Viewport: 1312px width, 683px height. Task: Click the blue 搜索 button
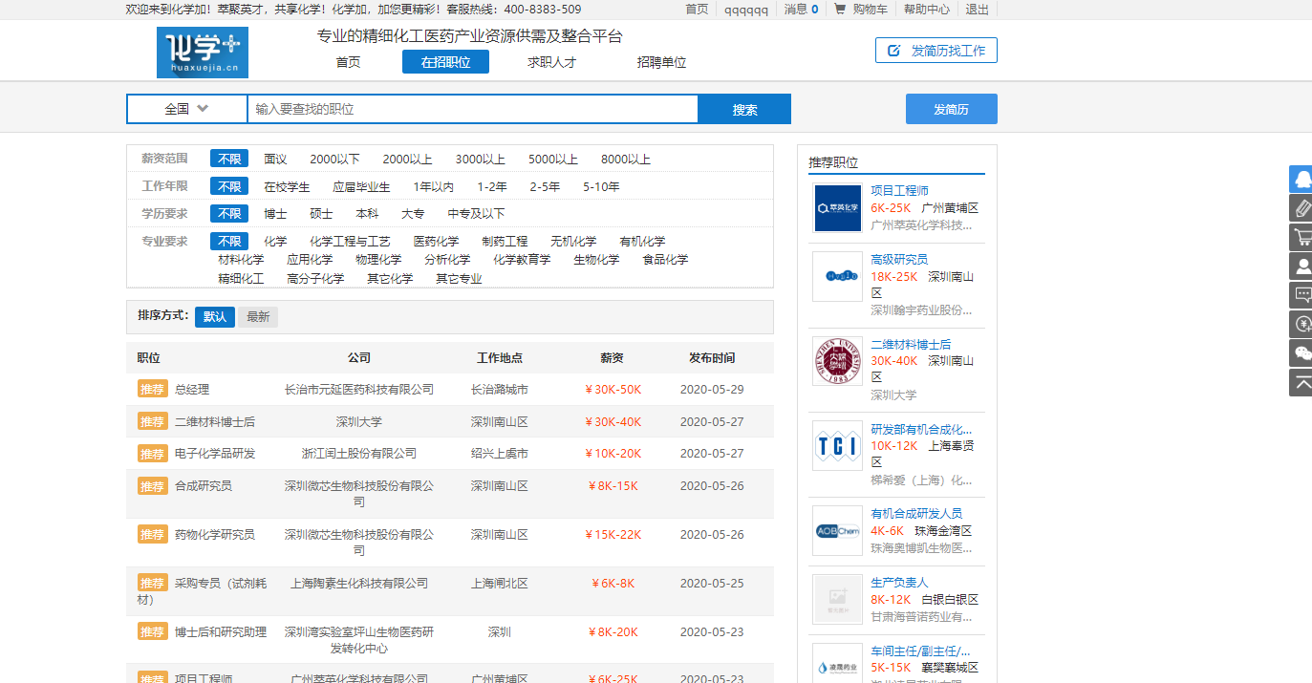click(x=744, y=110)
